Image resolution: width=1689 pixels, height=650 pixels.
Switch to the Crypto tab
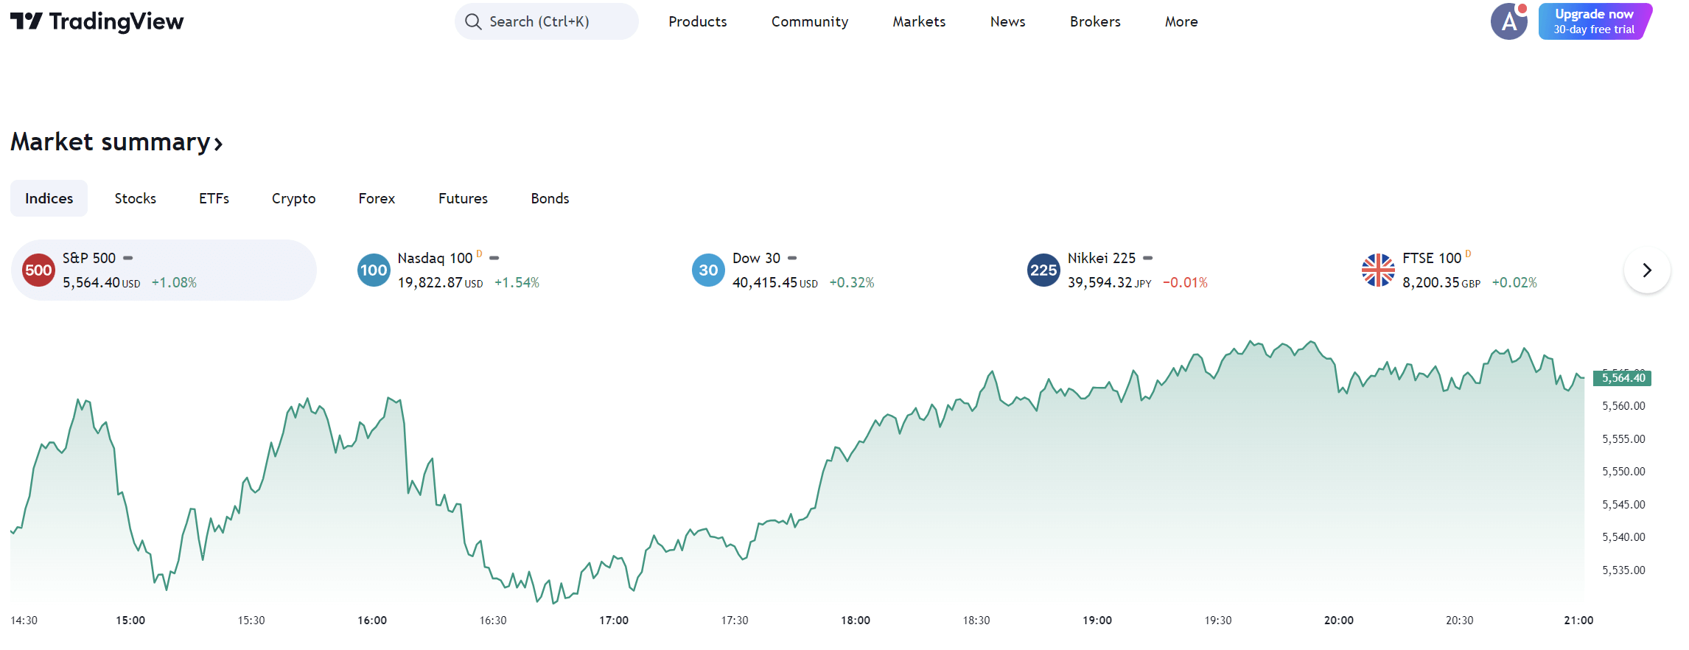point(293,198)
